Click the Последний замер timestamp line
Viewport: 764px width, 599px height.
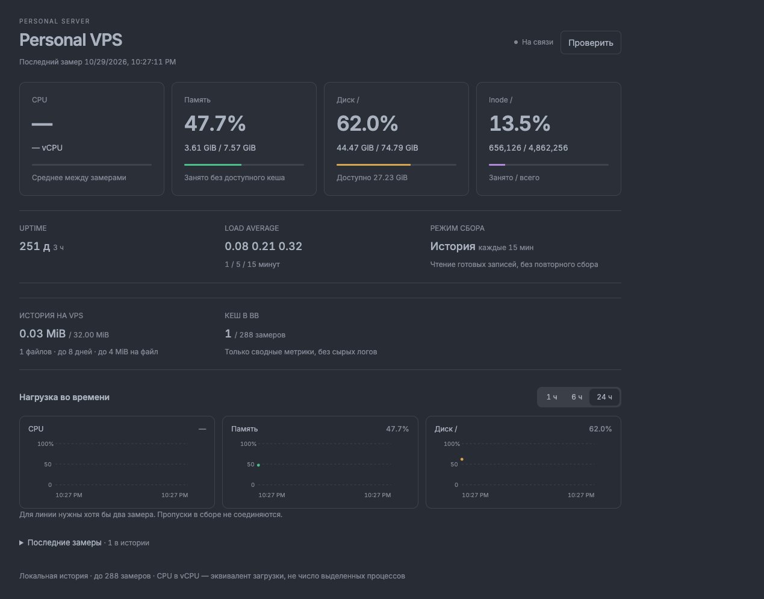pos(98,62)
